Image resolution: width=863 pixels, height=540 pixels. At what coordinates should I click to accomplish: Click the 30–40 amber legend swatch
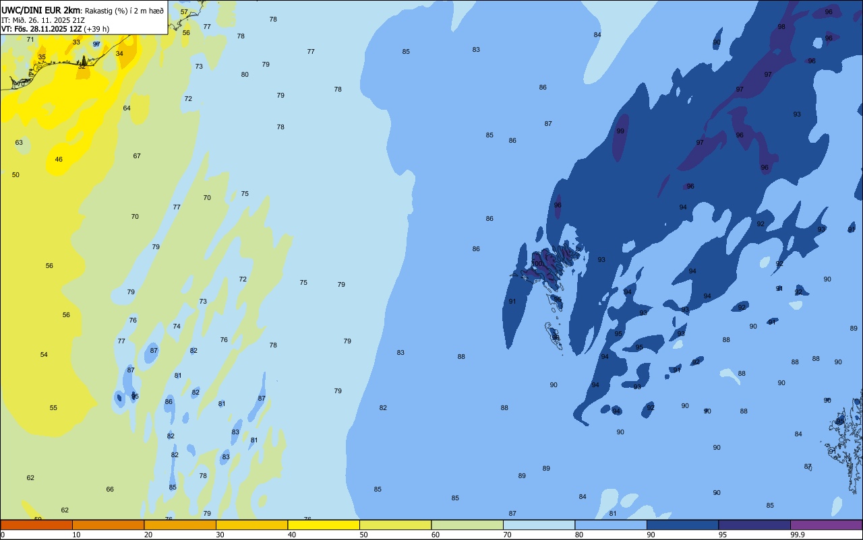click(251, 525)
